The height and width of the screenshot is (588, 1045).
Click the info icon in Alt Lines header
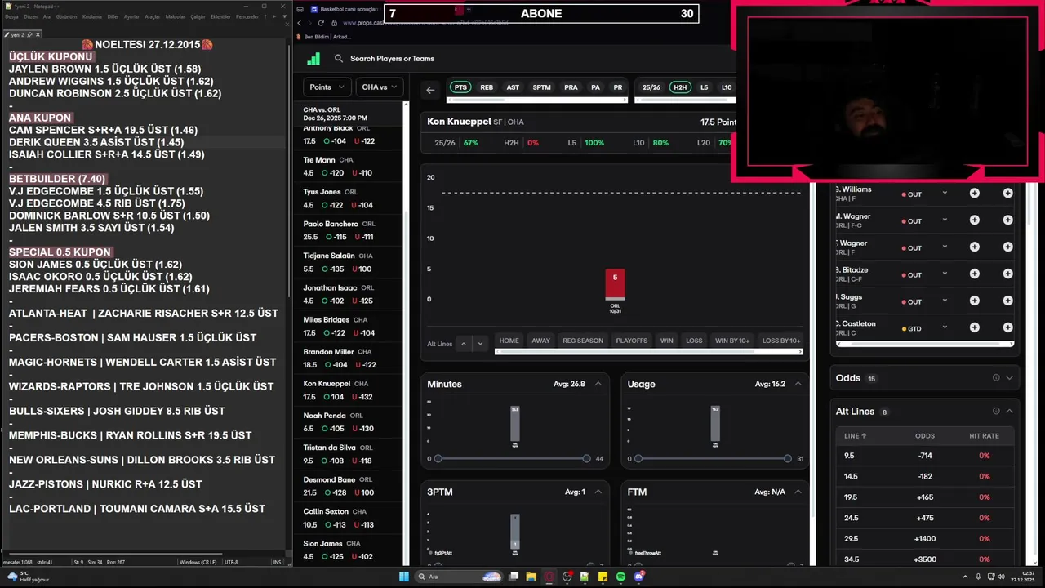995,412
